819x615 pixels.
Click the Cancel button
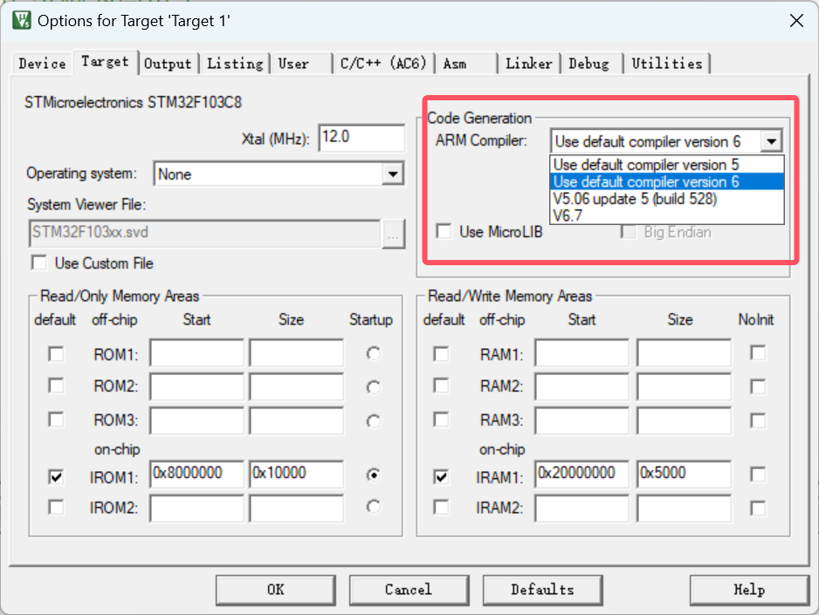[x=409, y=590]
